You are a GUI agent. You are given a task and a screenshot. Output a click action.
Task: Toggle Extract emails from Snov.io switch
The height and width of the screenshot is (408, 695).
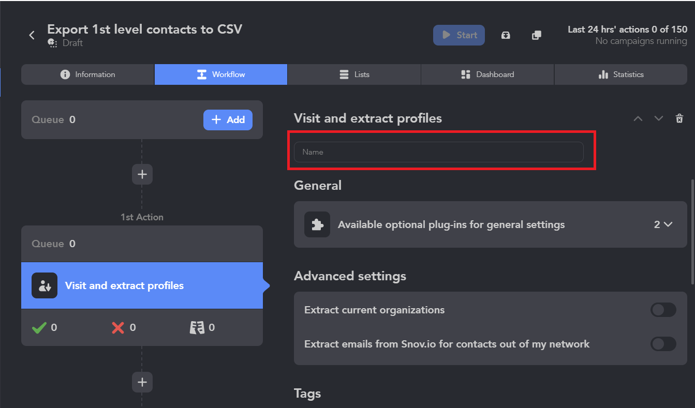[663, 344]
